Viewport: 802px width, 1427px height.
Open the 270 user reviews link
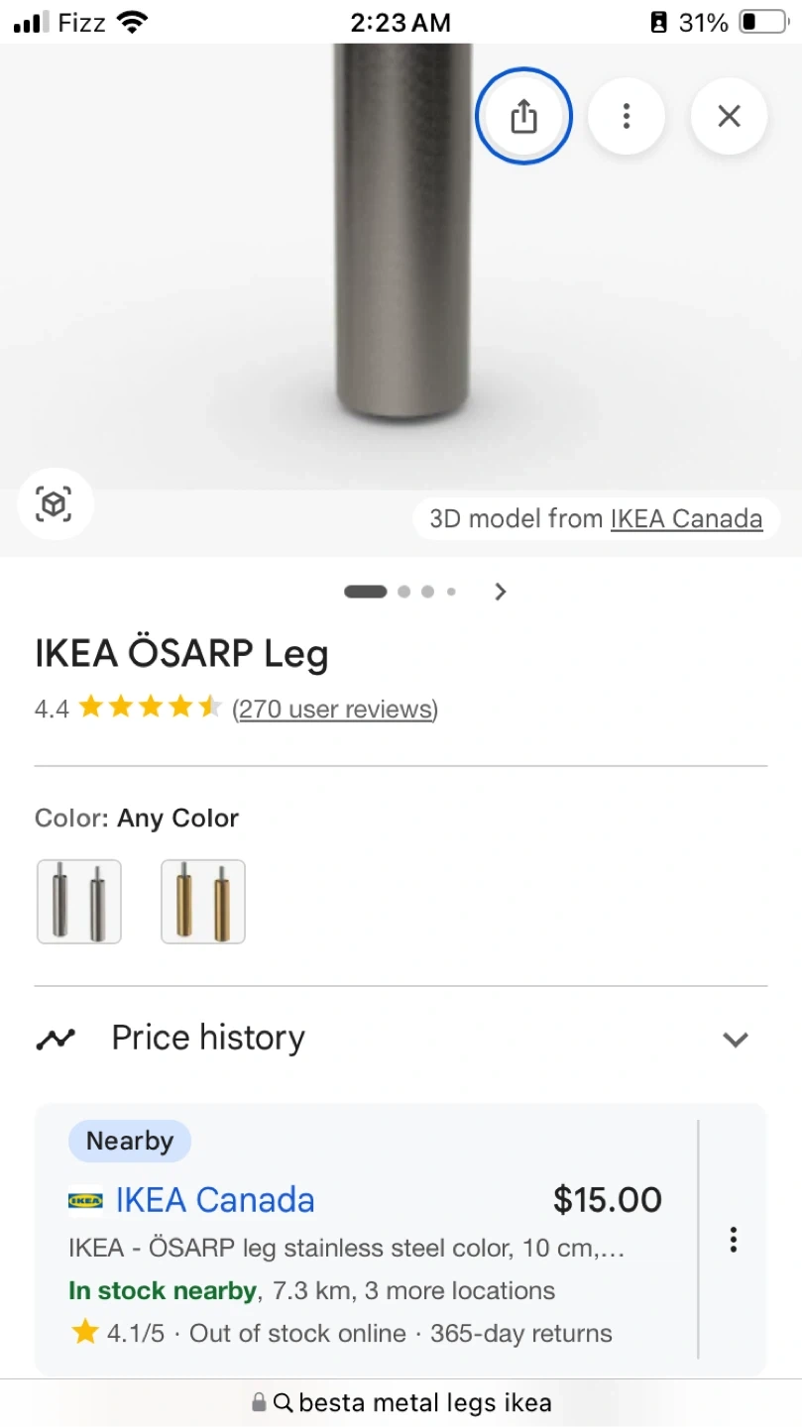pos(335,710)
